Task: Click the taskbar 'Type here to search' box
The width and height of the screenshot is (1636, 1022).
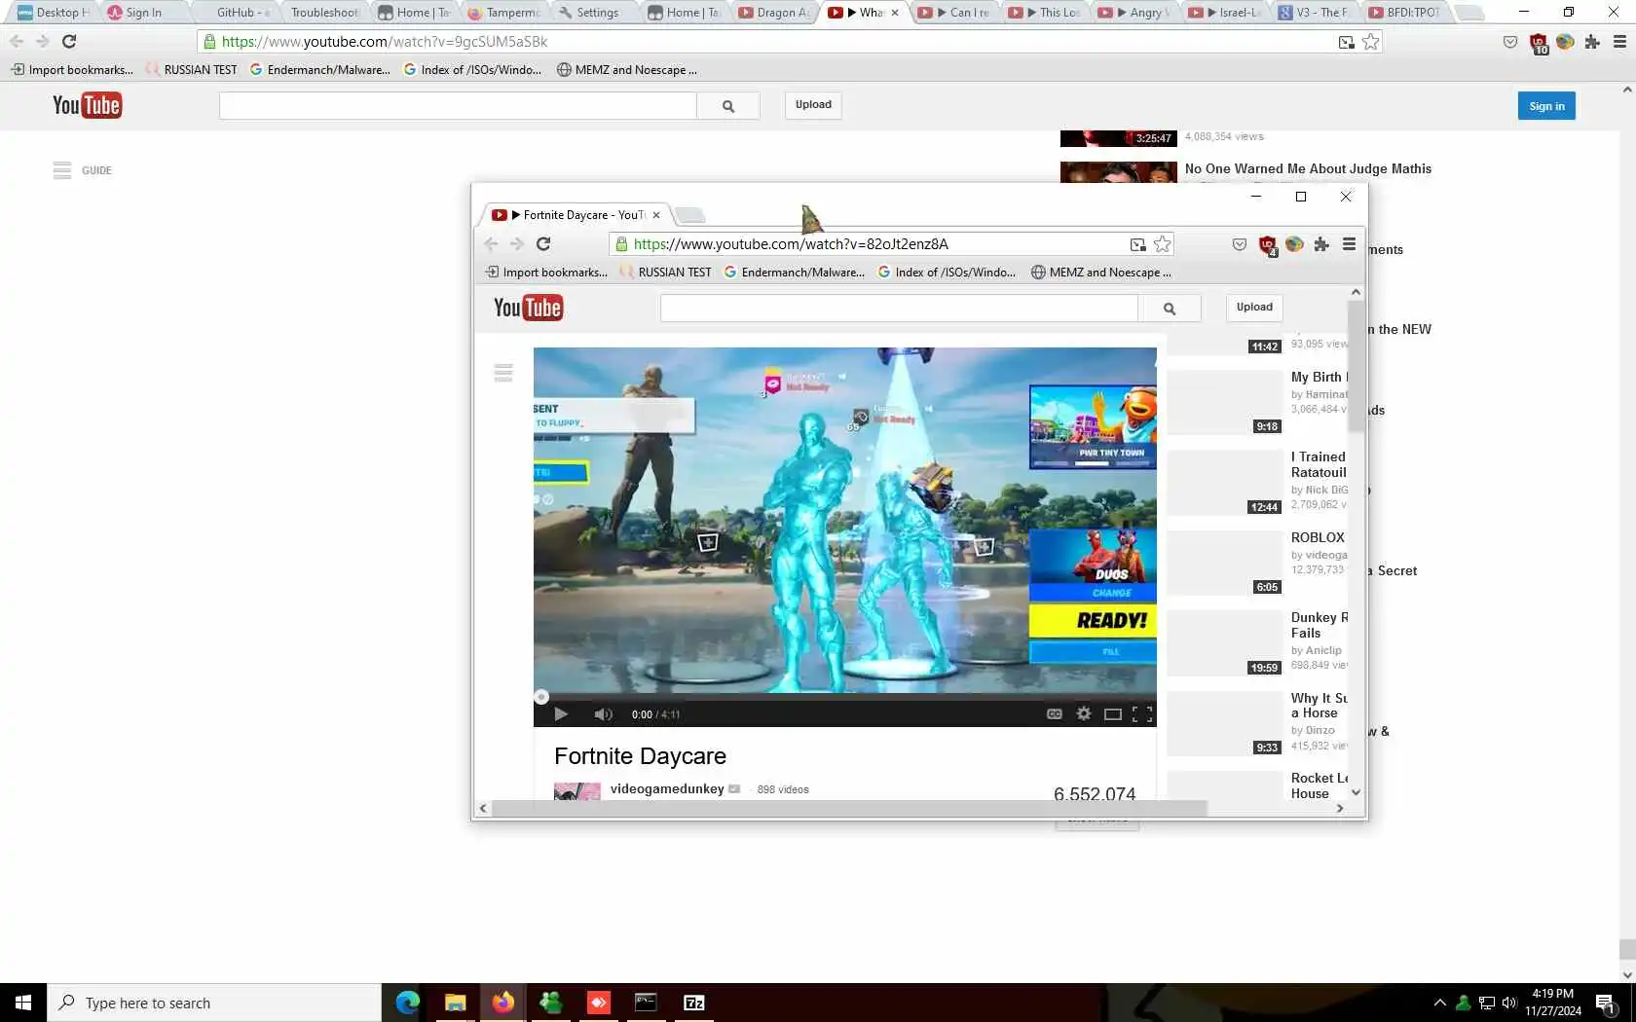Action: click(214, 1003)
